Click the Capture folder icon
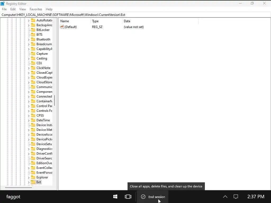The width and height of the screenshot is (271, 203). tap(33, 54)
